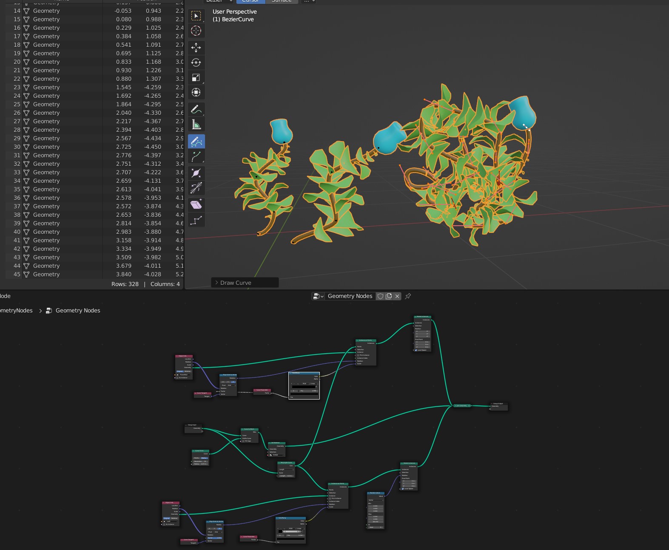This screenshot has height=550, width=669.
Task: Duplicate the Geometry Nodes node group
Action: (389, 296)
